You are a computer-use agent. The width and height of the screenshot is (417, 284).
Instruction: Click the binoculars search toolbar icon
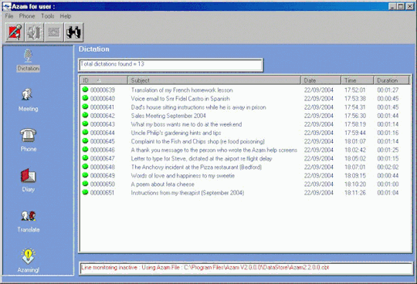[73, 32]
